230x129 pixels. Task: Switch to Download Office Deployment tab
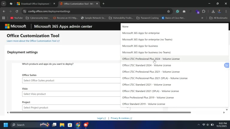pos(35,4)
